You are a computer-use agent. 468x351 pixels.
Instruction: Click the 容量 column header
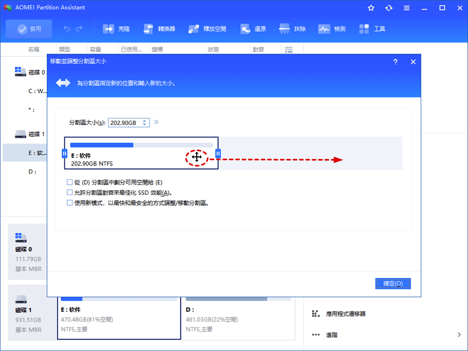[96, 49]
